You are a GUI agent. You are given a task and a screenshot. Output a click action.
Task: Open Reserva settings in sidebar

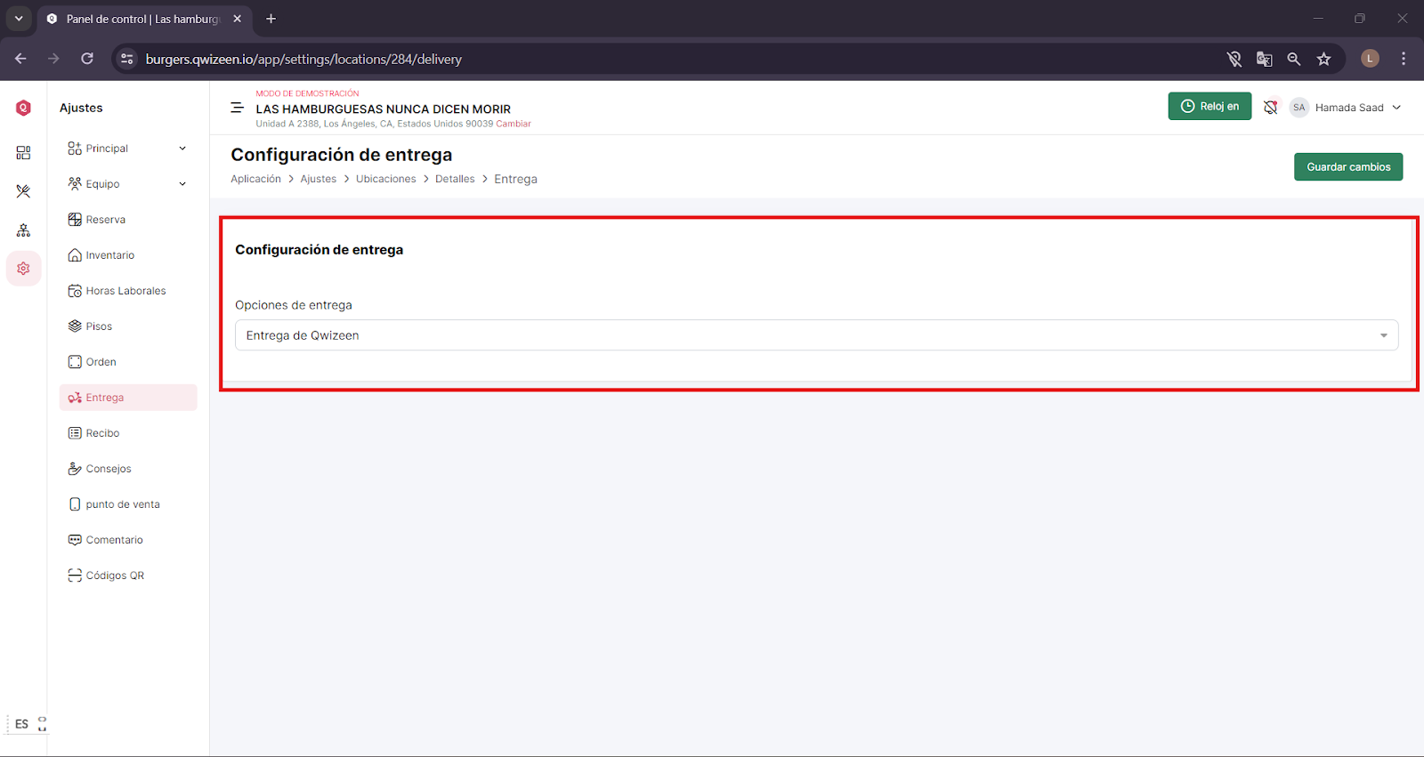[x=128, y=220]
